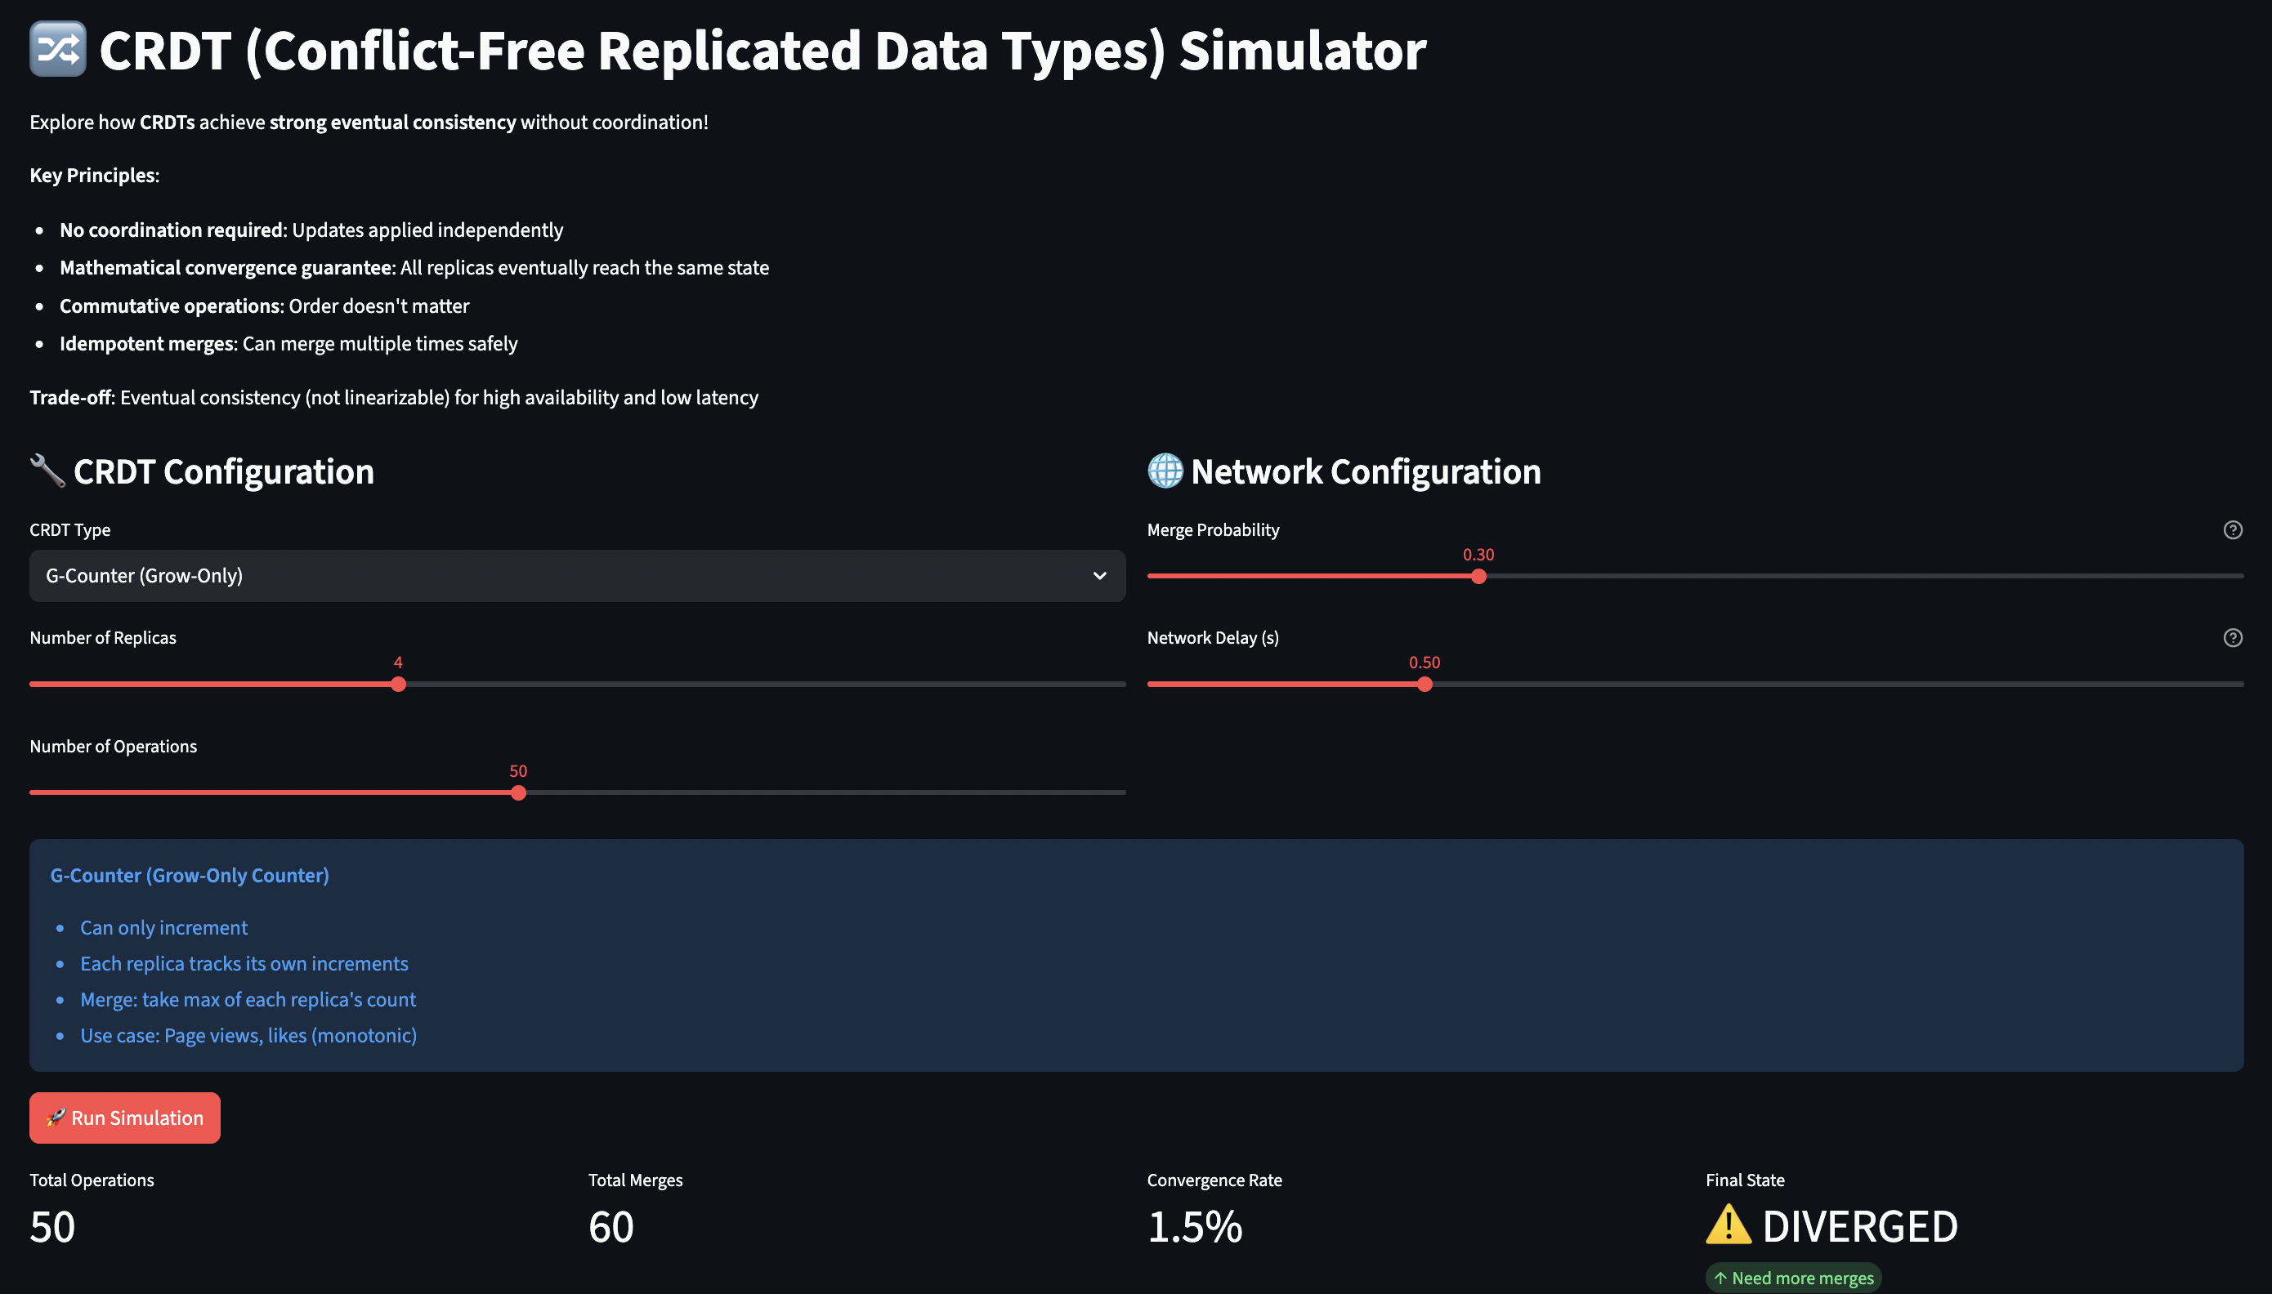Open the Merge Probability help tooltip icon
The height and width of the screenshot is (1294, 2272).
click(x=2232, y=530)
